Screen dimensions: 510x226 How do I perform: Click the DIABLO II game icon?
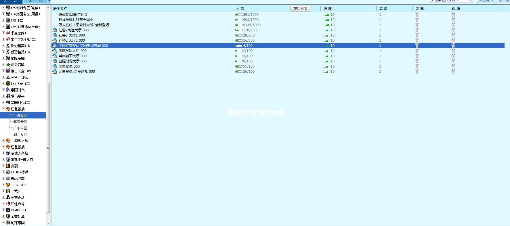[x=8, y=210]
